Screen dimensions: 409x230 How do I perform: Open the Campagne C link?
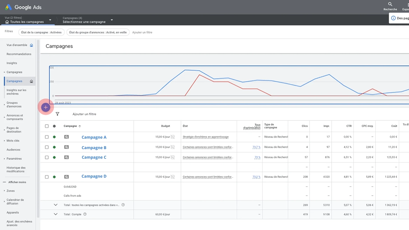[94, 157]
